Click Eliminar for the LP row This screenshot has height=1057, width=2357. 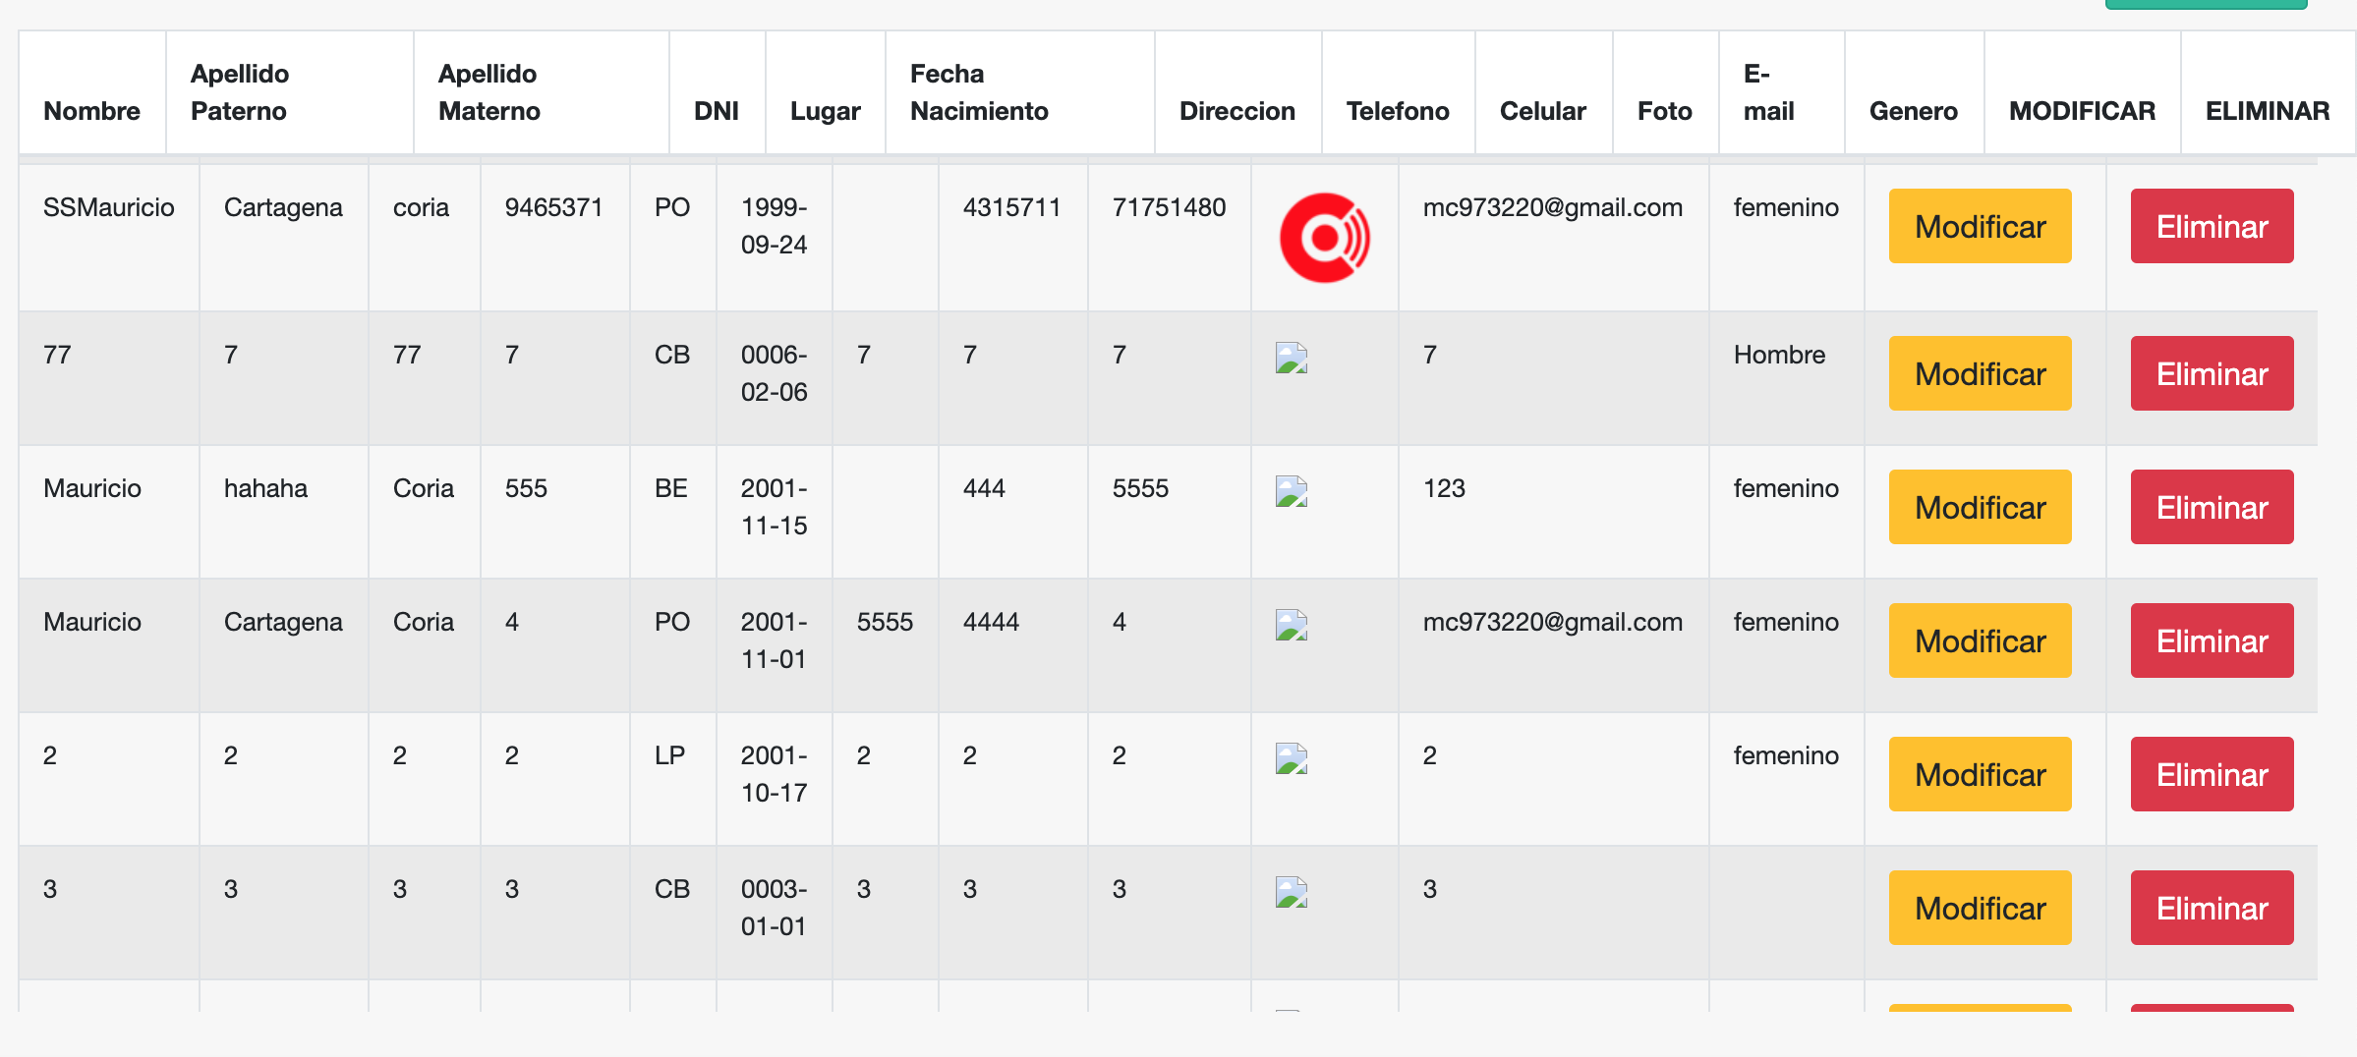pos(2212,774)
